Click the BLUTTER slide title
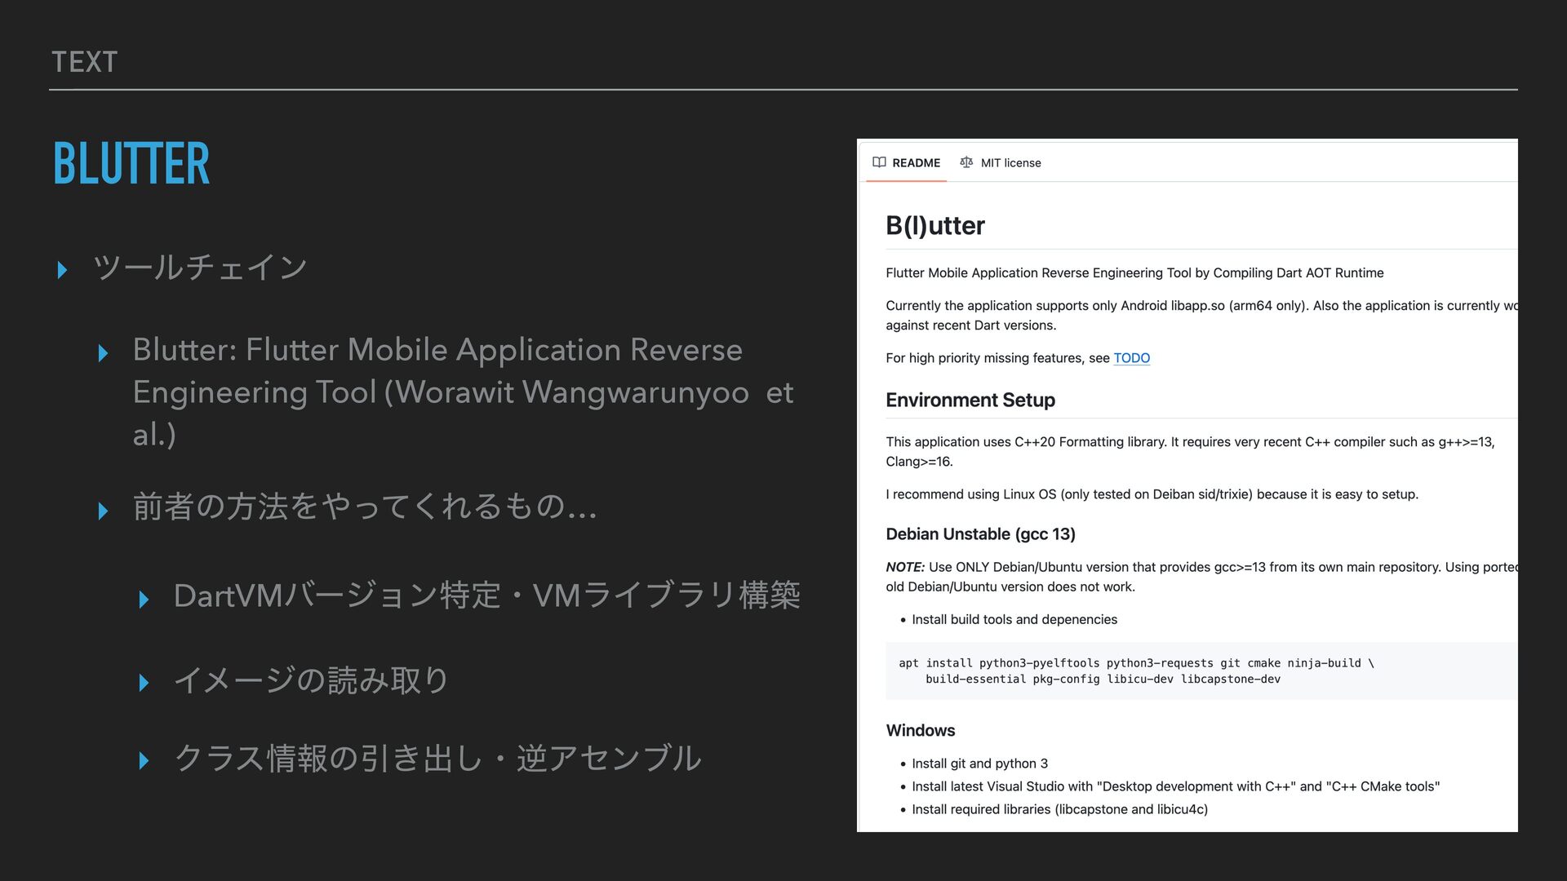This screenshot has height=881, width=1567. click(x=131, y=163)
